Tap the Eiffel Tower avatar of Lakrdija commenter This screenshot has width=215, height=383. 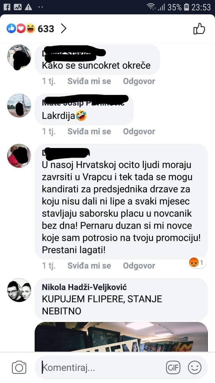19,105
